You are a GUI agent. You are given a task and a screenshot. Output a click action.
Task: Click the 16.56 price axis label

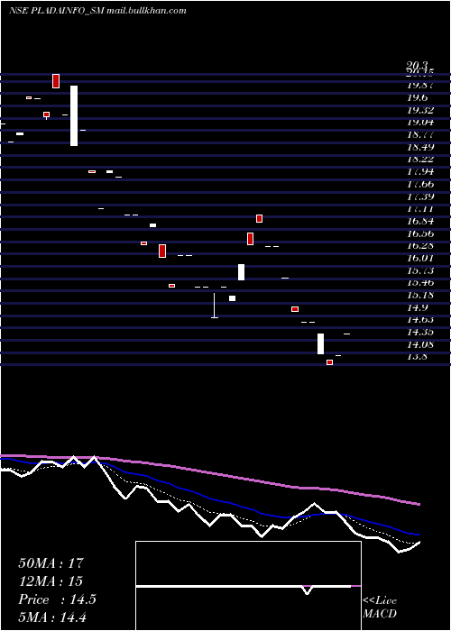[420, 233]
